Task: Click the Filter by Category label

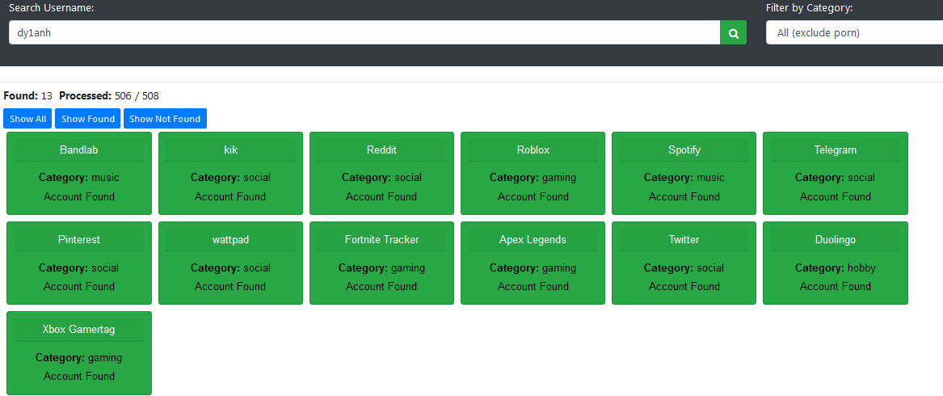Action: [810, 8]
